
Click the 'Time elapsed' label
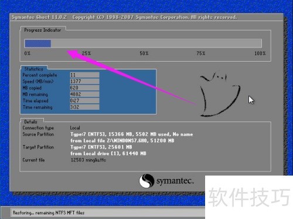point(35,101)
